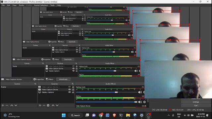This screenshot has height=119, width=212.
Task: Open Windows Settings gear on taskbar
Action: click(141, 115)
